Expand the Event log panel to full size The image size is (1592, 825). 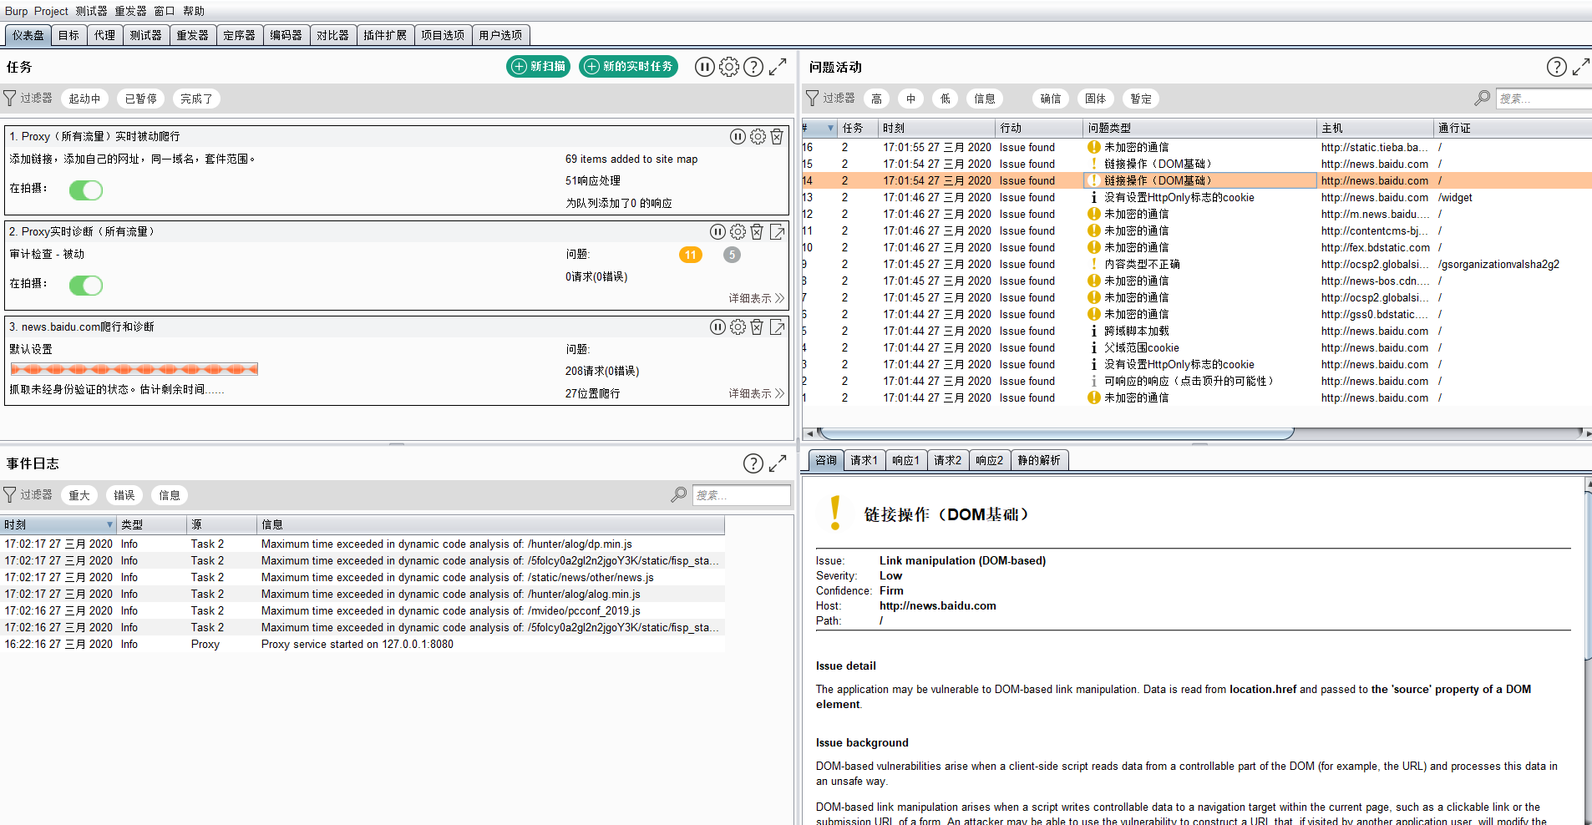coord(778,463)
